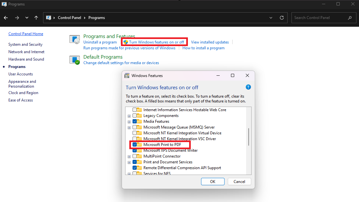Click Change default settings for media or devices
359x202 pixels.
pos(121,63)
